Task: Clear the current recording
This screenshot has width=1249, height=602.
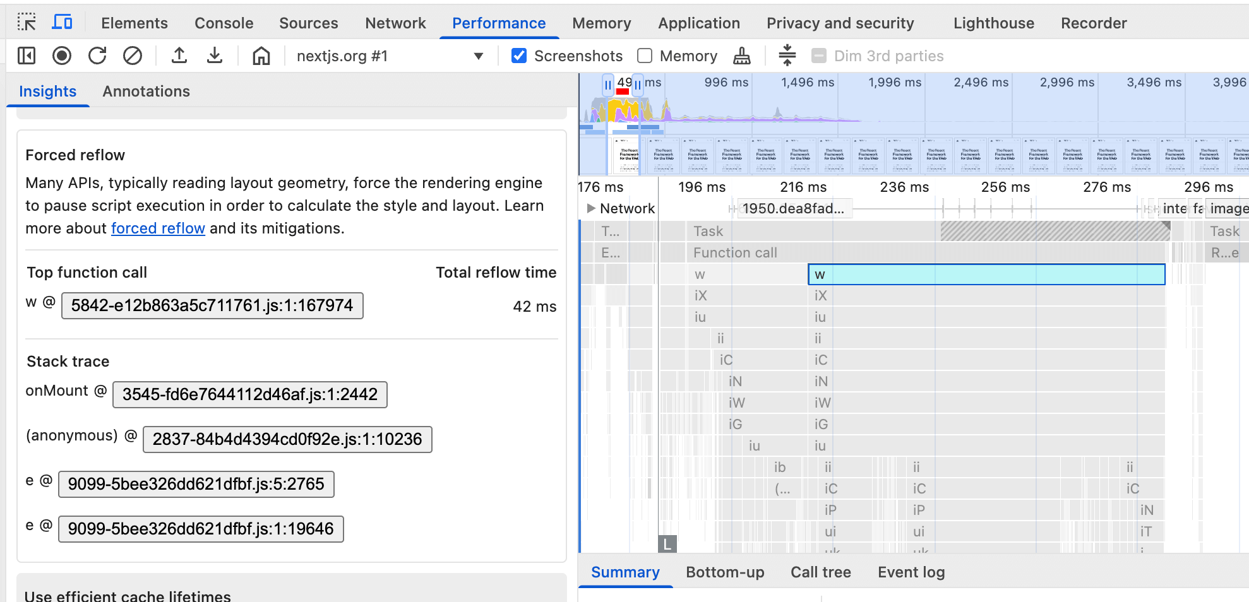Action: [x=132, y=56]
